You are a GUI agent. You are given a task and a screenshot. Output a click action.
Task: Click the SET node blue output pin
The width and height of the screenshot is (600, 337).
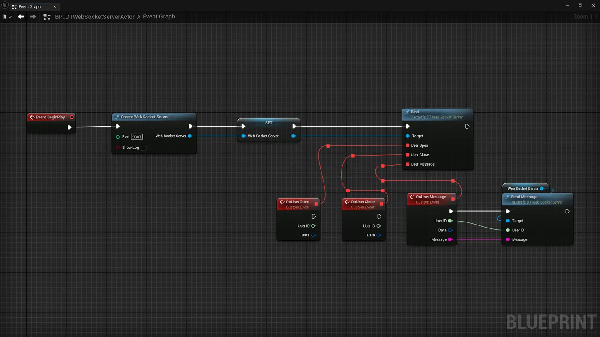click(293, 136)
